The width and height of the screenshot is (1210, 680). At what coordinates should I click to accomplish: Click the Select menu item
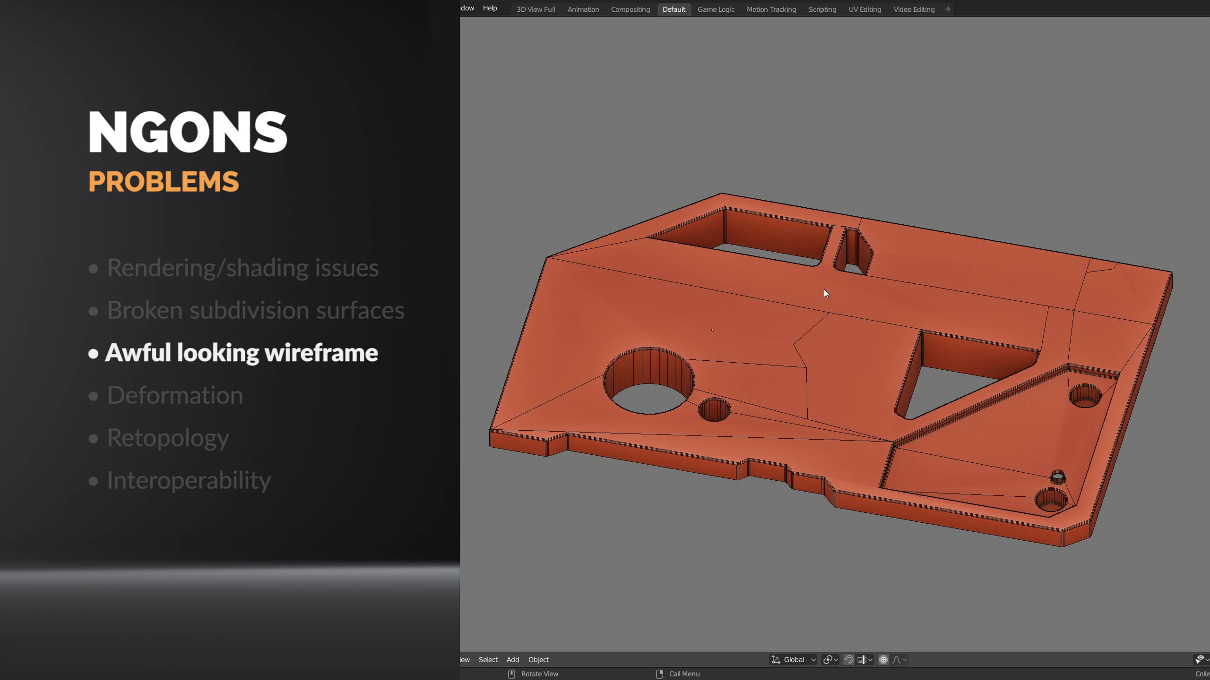coord(488,659)
